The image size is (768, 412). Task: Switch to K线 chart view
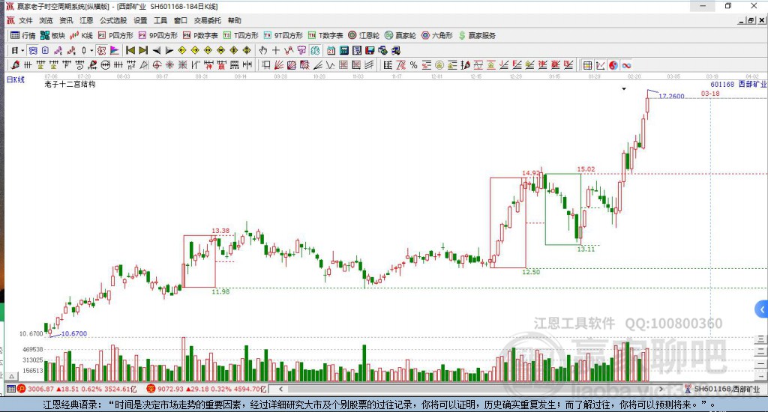point(81,36)
